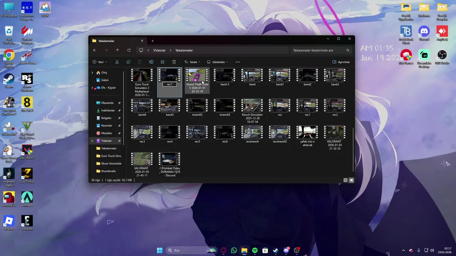456x256 pixels.
Task: Open Discord desktop shortcut
Action: tap(424, 33)
